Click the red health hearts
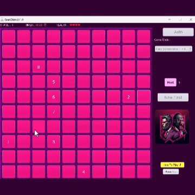195x195 pixels. click(75, 25)
